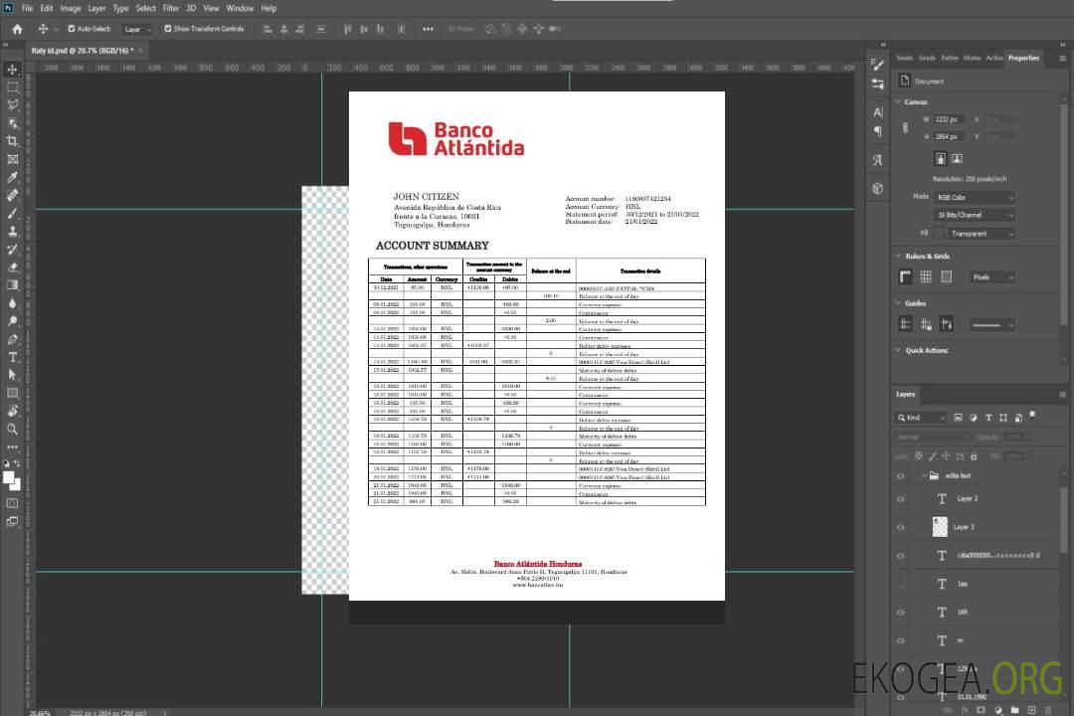Expand the Quick Actions section
The width and height of the screenshot is (1074, 716).
click(898, 350)
